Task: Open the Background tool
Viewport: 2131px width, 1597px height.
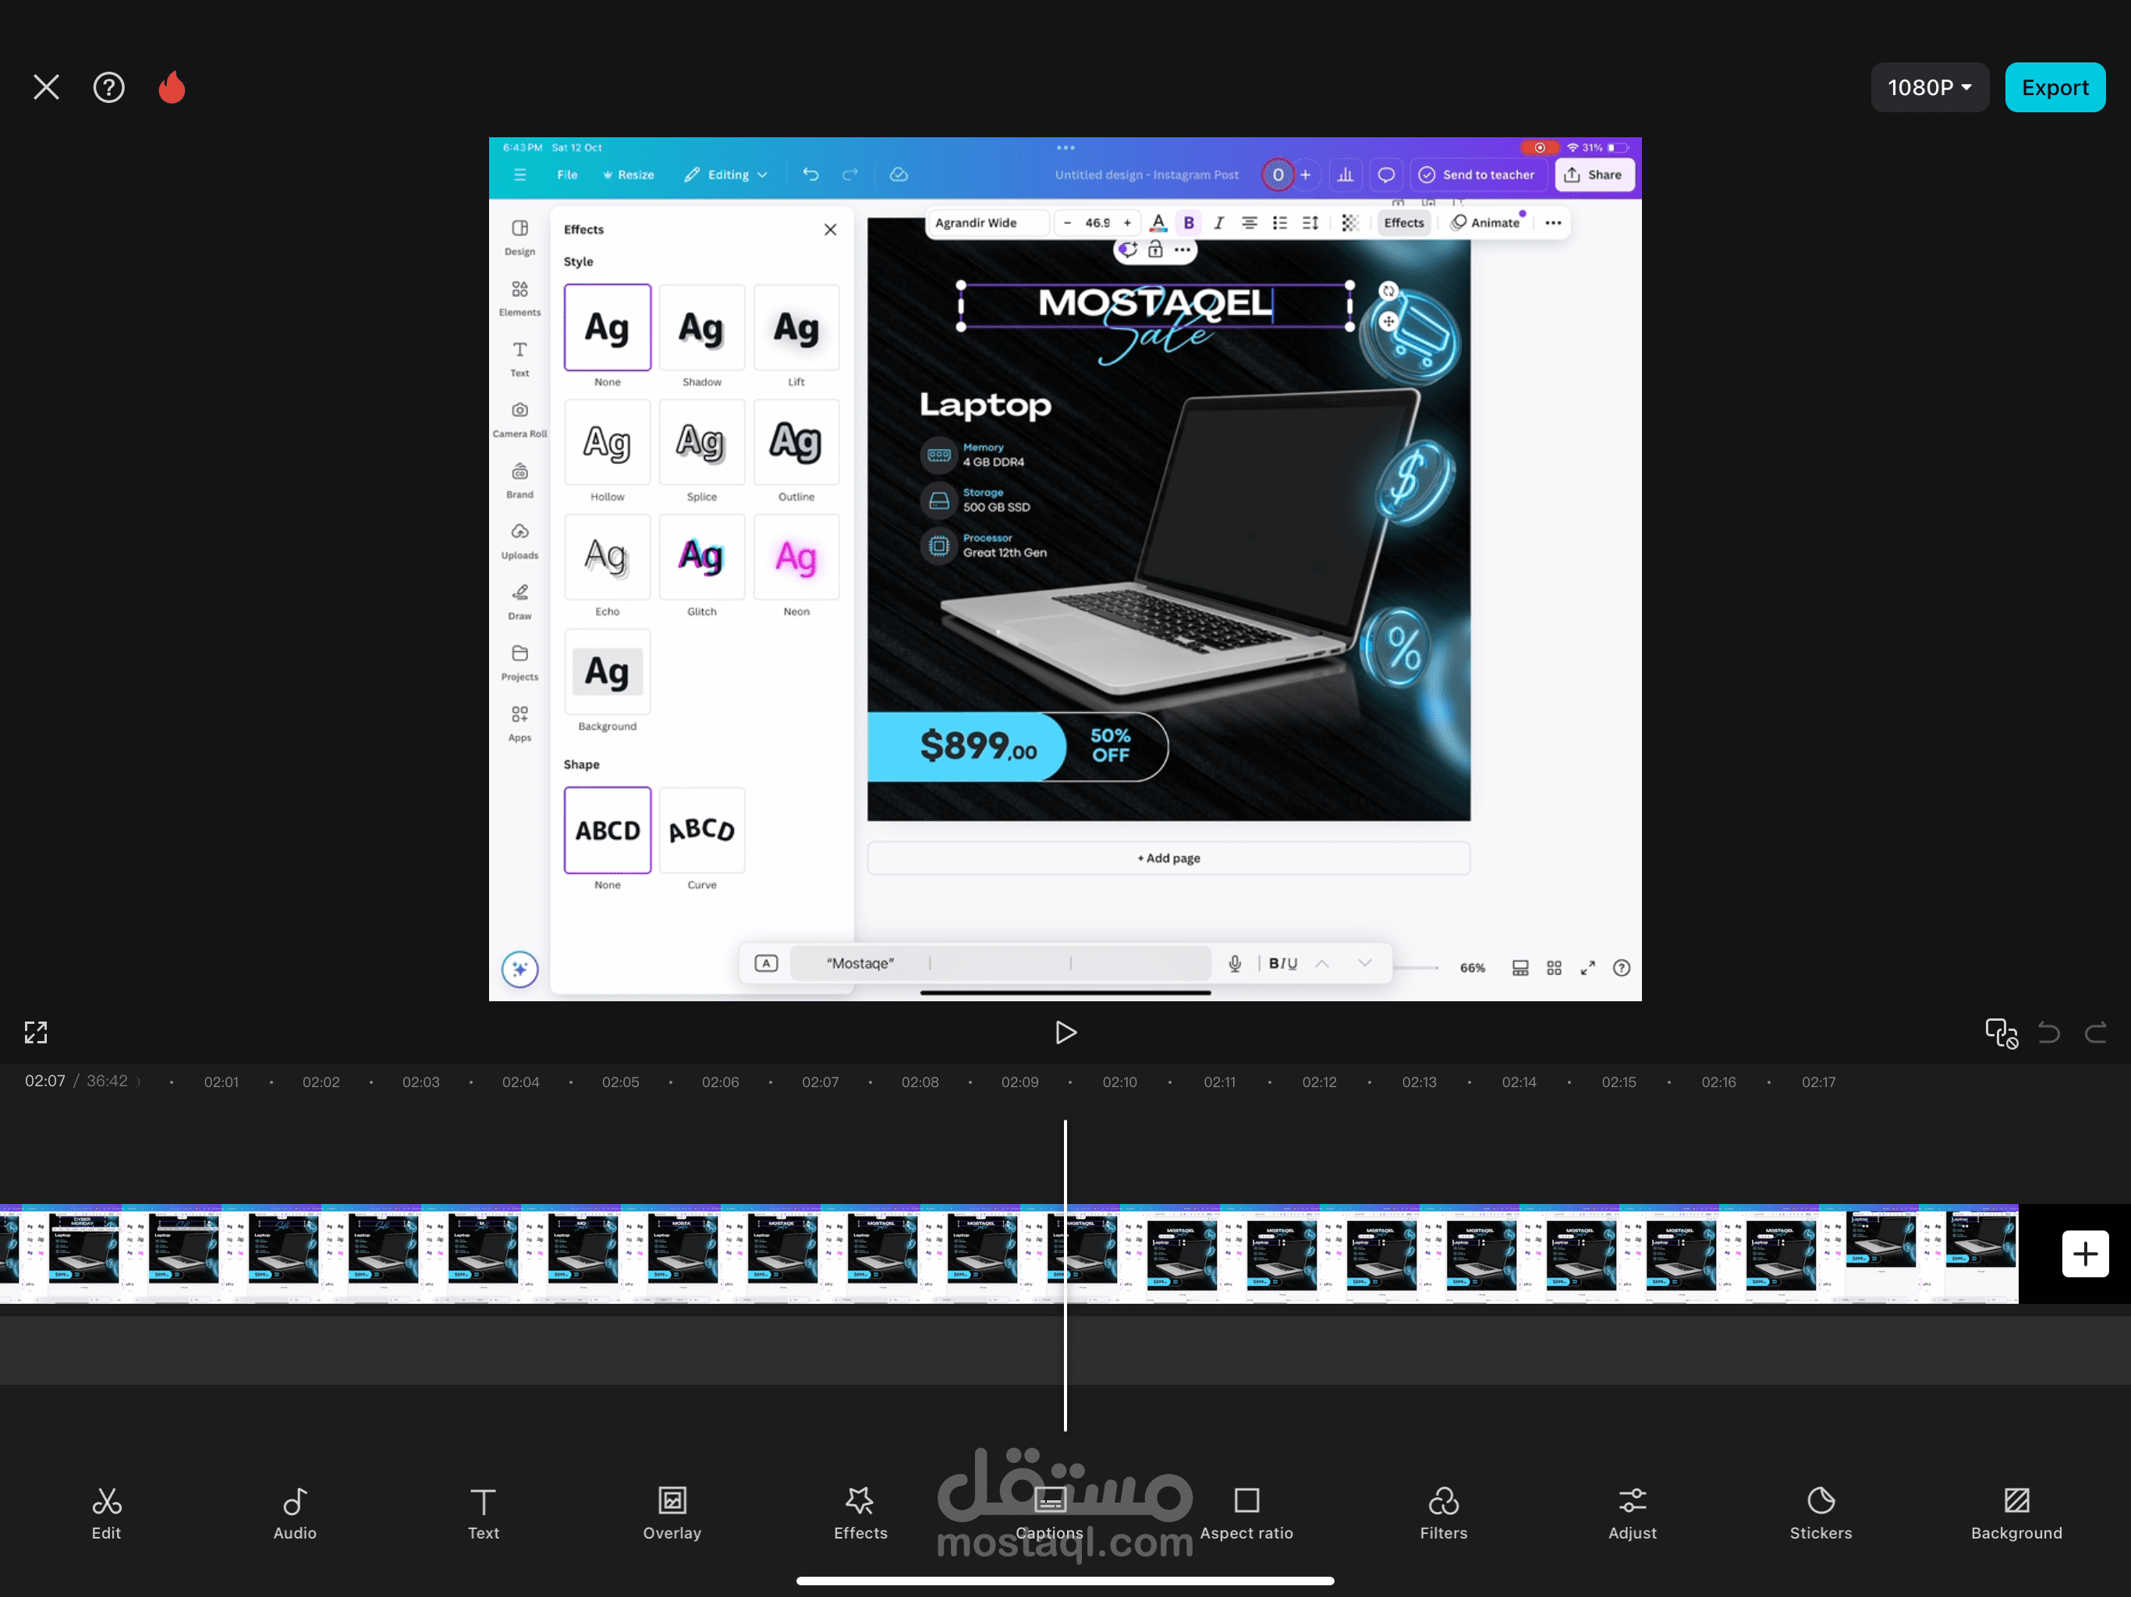Action: tap(2016, 1514)
